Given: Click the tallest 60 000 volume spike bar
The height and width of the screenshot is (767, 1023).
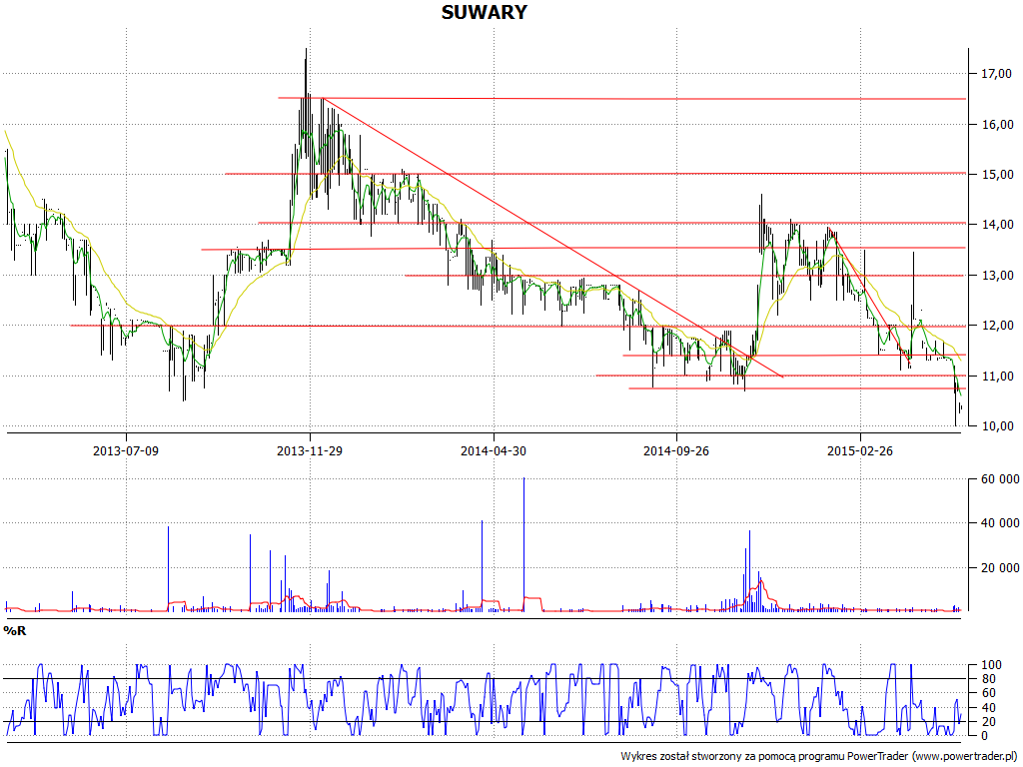Looking at the screenshot, I should [x=523, y=544].
